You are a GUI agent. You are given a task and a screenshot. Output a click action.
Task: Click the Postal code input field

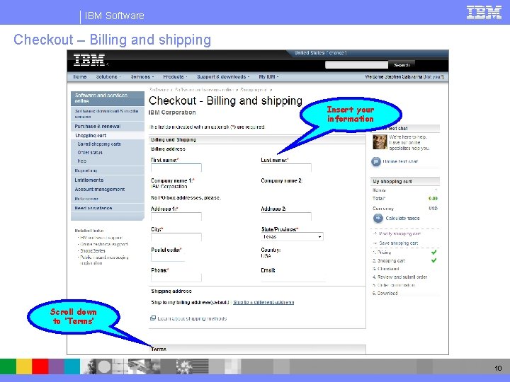pos(168,257)
